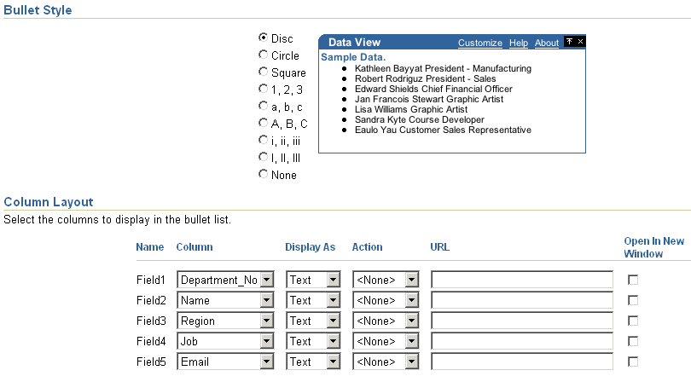This screenshot has width=691, height=376.
Task: Check Open In New Window for Field1
Action: point(633,280)
